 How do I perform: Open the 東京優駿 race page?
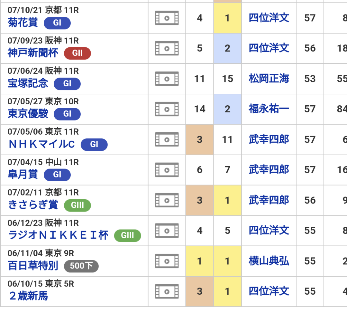tap(28, 114)
